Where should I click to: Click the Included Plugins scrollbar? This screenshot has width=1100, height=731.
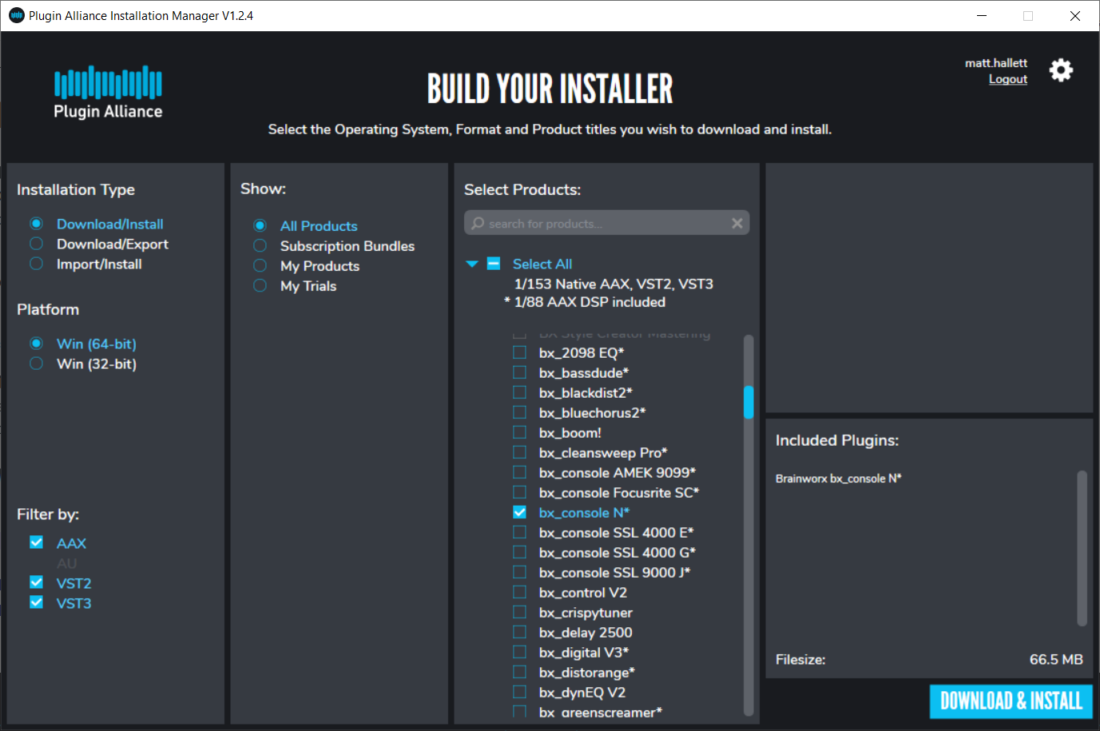click(x=1082, y=548)
